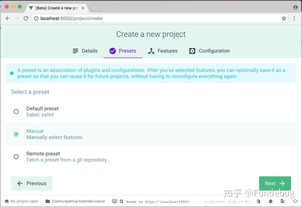Click the '/Users/sperica/tutorials/vue-ui' path
The image size is (302, 207).
78,201
